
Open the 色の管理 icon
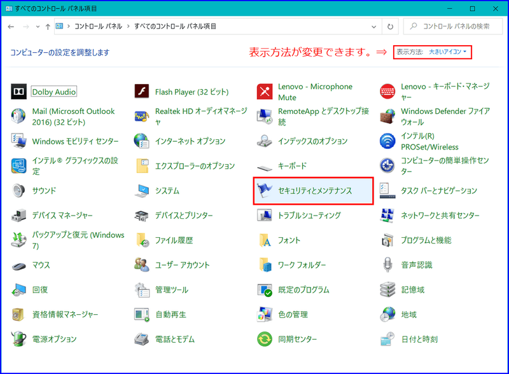tap(265, 314)
